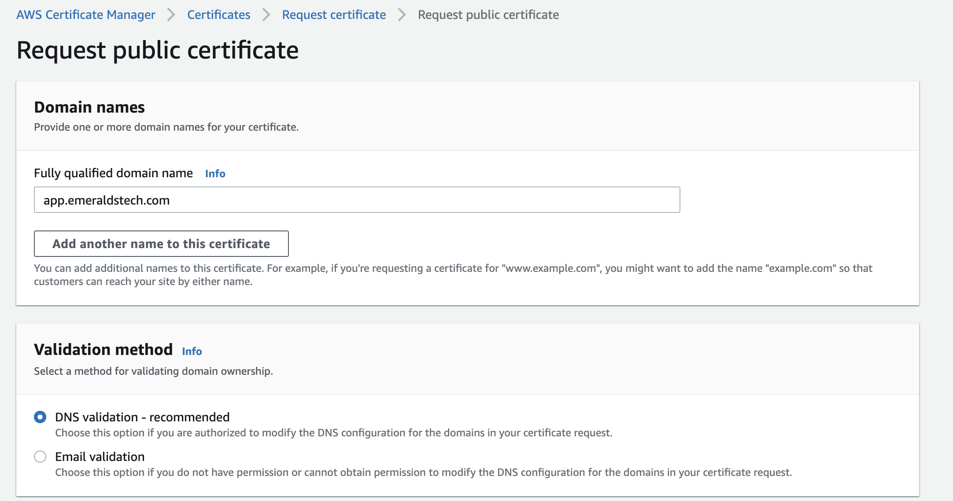
Task: Click chevron after Request certificate breadcrumb
Action: click(x=402, y=15)
